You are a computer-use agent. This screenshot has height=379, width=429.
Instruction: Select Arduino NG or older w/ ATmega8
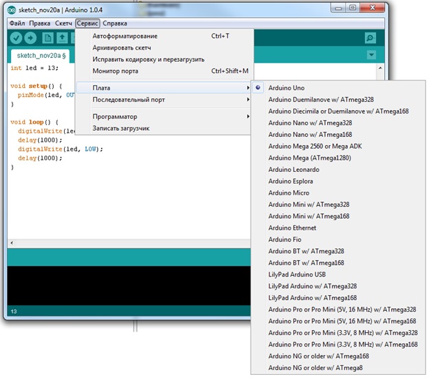[338, 368]
